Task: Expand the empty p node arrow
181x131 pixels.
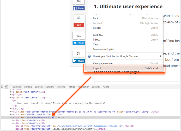Action: tap(11, 95)
